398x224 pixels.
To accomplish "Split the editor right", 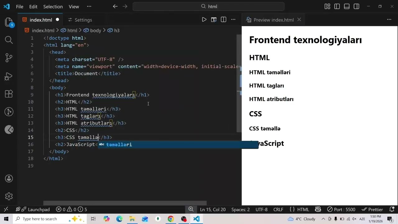I will click(x=224, y=20).
